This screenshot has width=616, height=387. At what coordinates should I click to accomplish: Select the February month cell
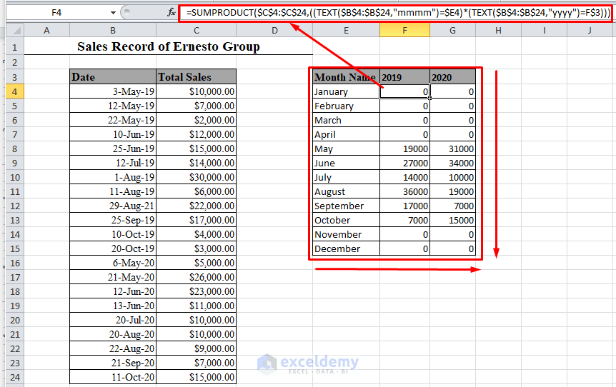coord(346,106)
